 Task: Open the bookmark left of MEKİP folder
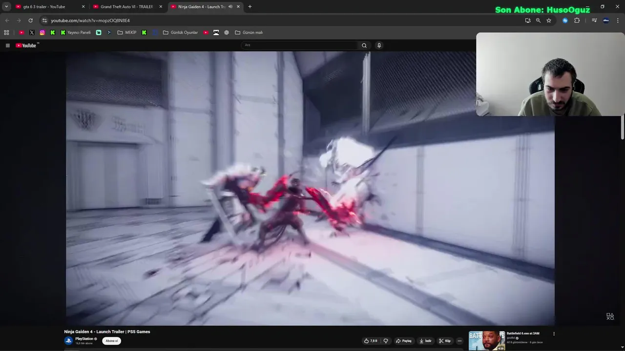pyautogui.click(x=109, y=33)
